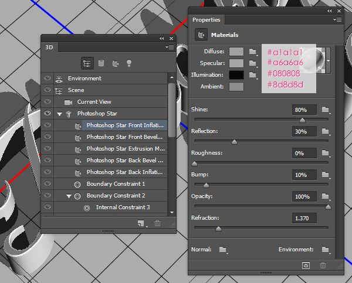Filter 3D panel by lights
Viewport: 352px width, 283px height.
point(129,63)
